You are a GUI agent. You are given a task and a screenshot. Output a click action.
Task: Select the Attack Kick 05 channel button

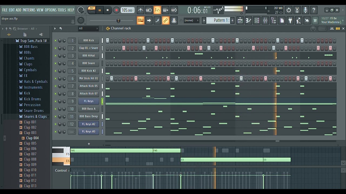(x=89, y=86)
